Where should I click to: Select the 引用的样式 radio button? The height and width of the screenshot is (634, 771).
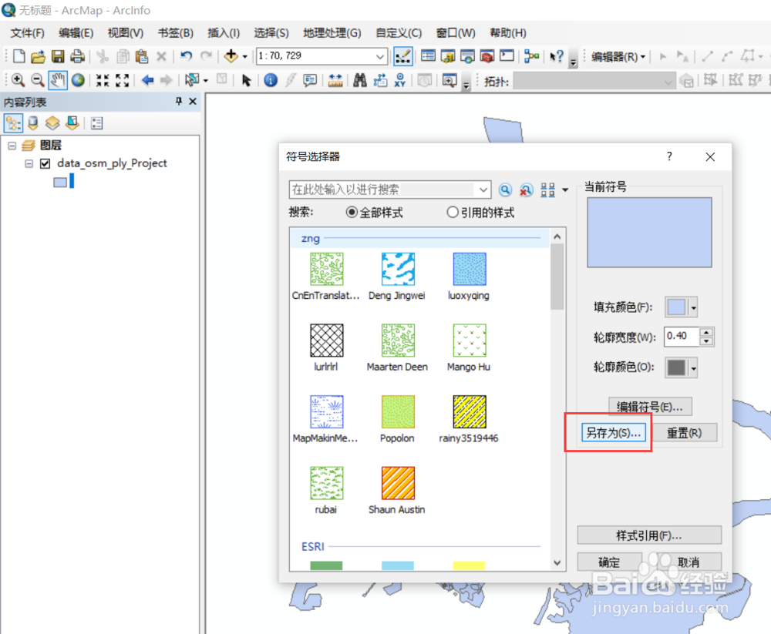click(452, 213)
